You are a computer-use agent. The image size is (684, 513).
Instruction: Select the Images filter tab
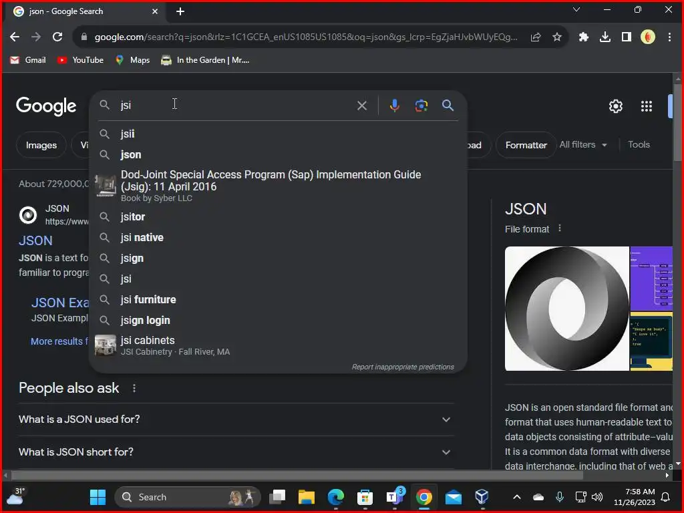point(41,145)
